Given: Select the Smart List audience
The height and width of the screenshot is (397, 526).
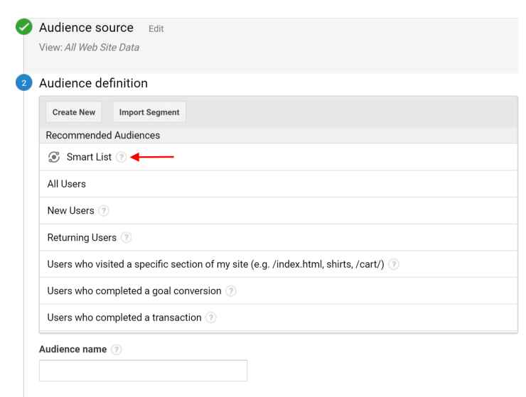Looking at the screenshot, I should coord(279,157).
